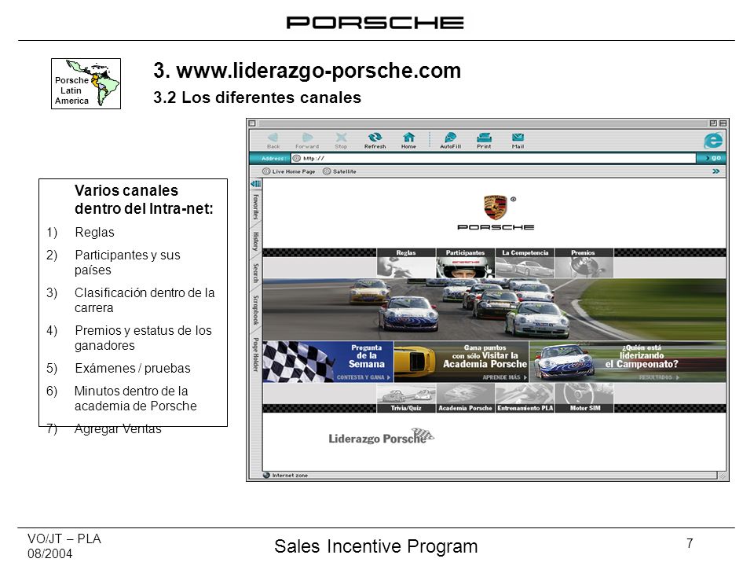This screenshot has height=566, width=754.
Task: Click the Premios thumbnail image
Action: tap(584, 267)
